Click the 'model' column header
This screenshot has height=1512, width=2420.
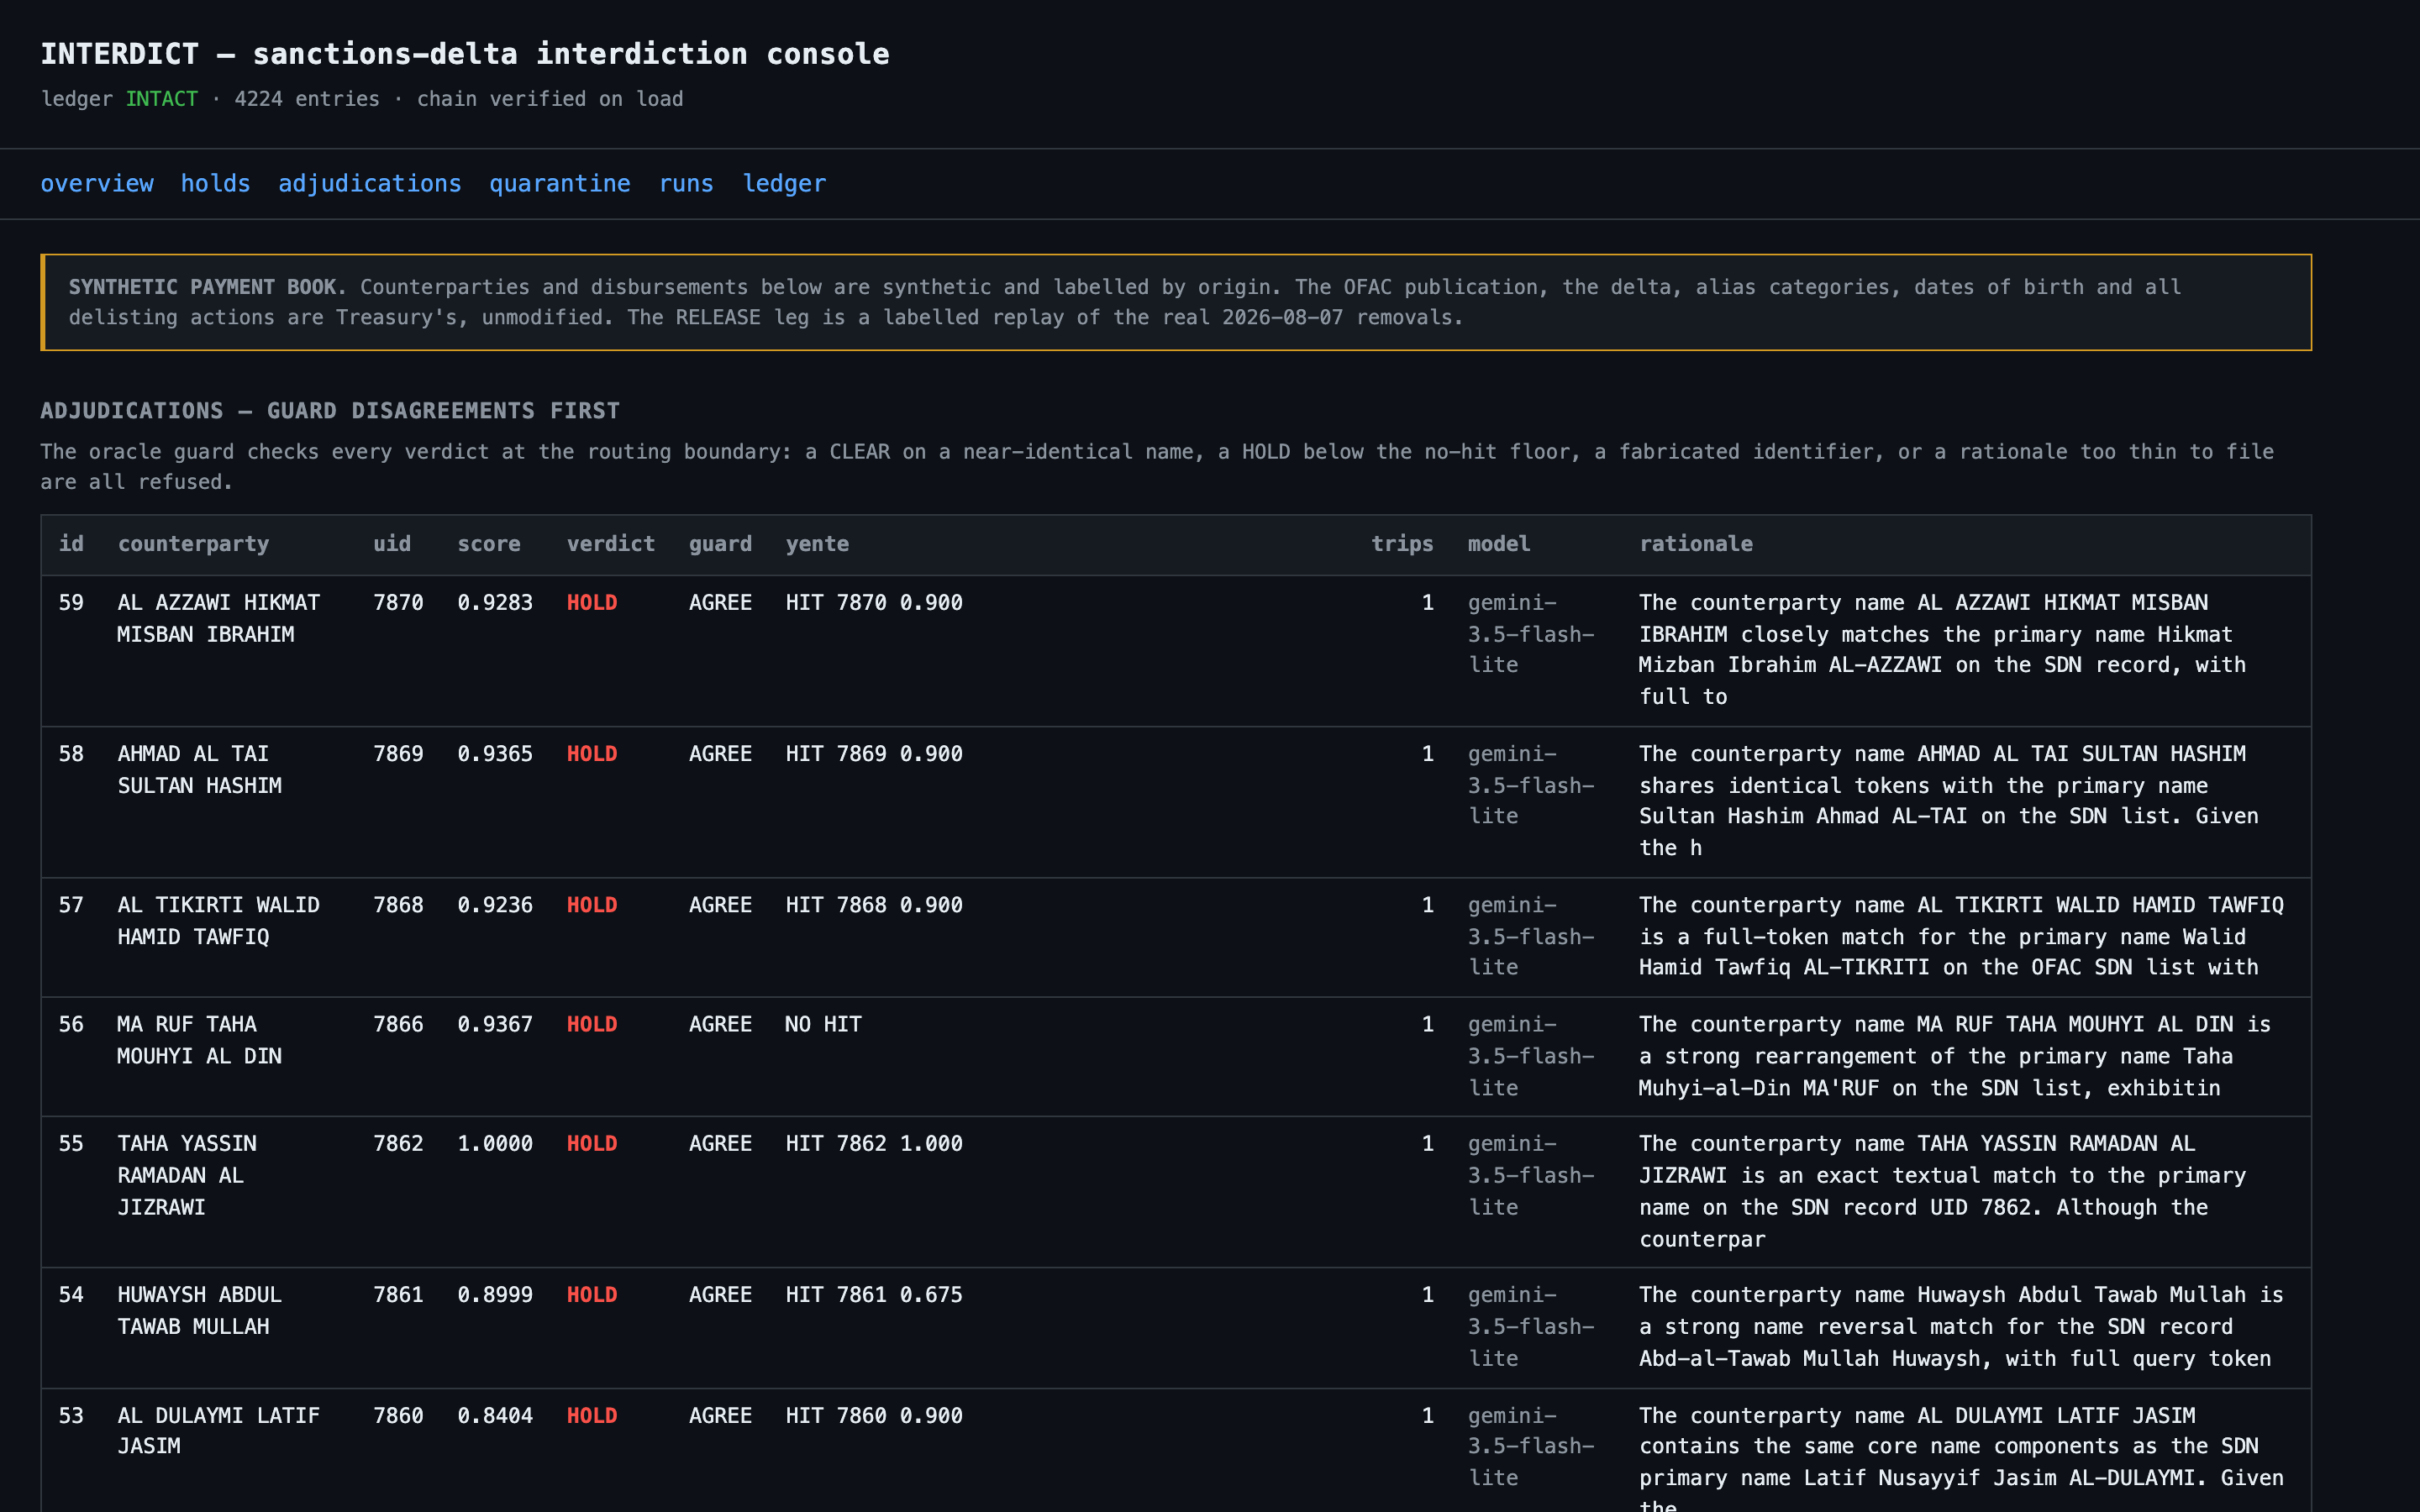click(x=1499, y=544)
